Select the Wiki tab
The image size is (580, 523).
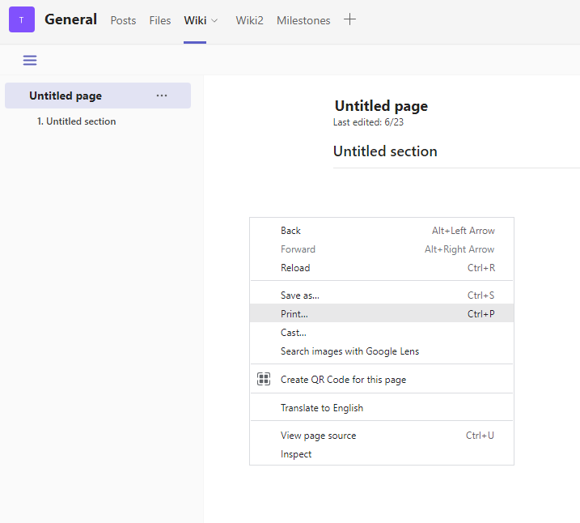195,20
